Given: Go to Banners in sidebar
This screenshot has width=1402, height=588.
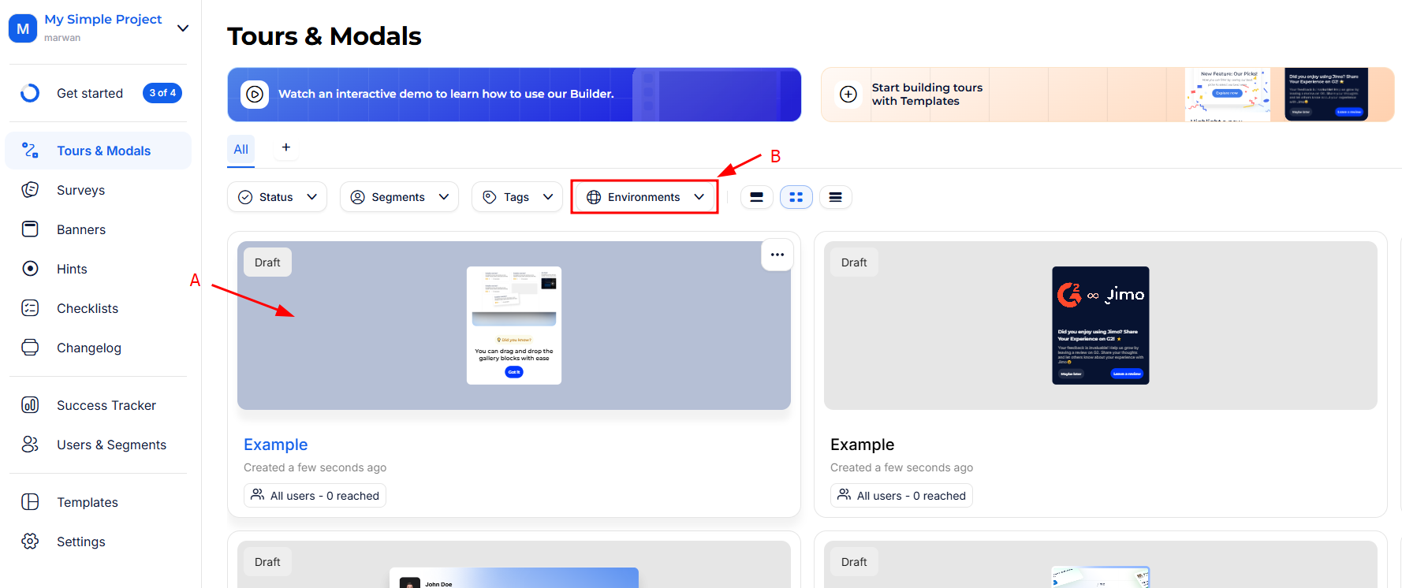Looking at the screenshot, I should [80, 229].
